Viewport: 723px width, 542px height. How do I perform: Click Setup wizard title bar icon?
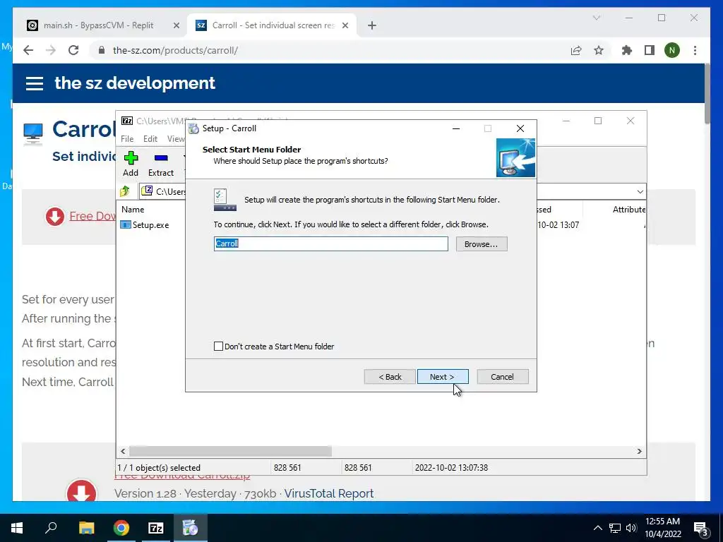pos(194,128)
